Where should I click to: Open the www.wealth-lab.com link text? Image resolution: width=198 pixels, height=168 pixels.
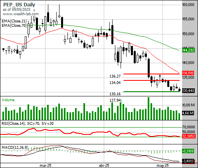point(21,14)
